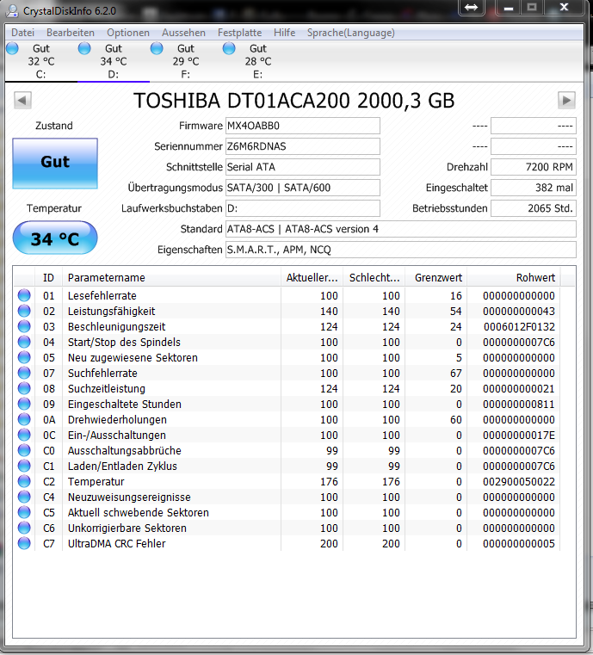Click the Gut health status button
The width and height of the screenshot is (593, 655).
55,164
